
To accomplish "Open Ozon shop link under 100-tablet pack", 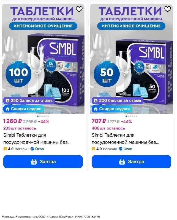I will [x=37, y=149].
